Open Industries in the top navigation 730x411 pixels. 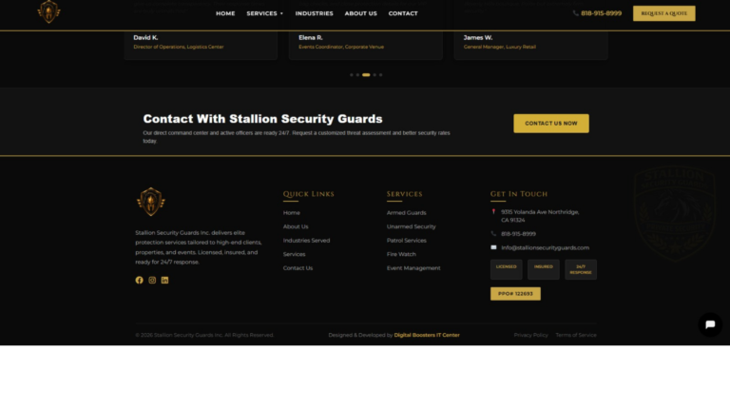click(x=315, y=13)
